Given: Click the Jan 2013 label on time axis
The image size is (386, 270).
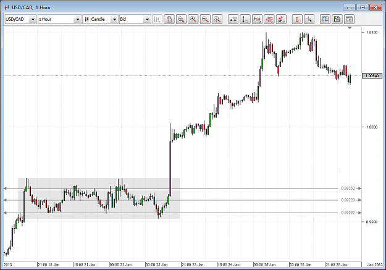Looking at the screenshot, I should coord(375,264).
